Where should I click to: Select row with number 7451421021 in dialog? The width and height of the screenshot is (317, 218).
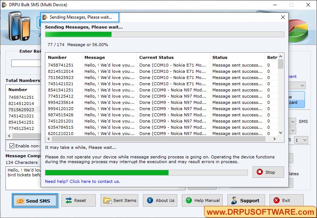tap(162, 84)
